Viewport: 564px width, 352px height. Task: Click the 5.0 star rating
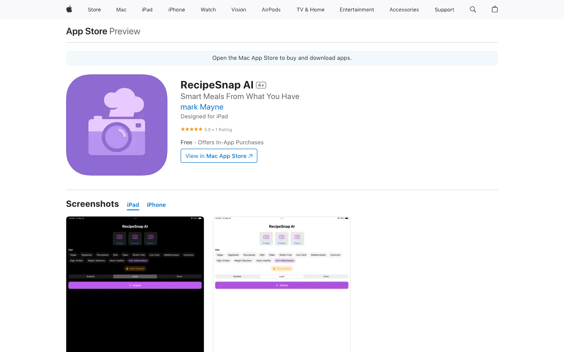tap(196, 129)
